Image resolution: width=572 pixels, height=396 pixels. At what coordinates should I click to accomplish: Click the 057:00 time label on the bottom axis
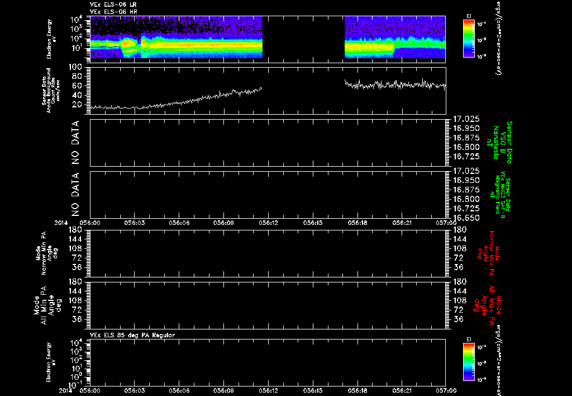446,390
